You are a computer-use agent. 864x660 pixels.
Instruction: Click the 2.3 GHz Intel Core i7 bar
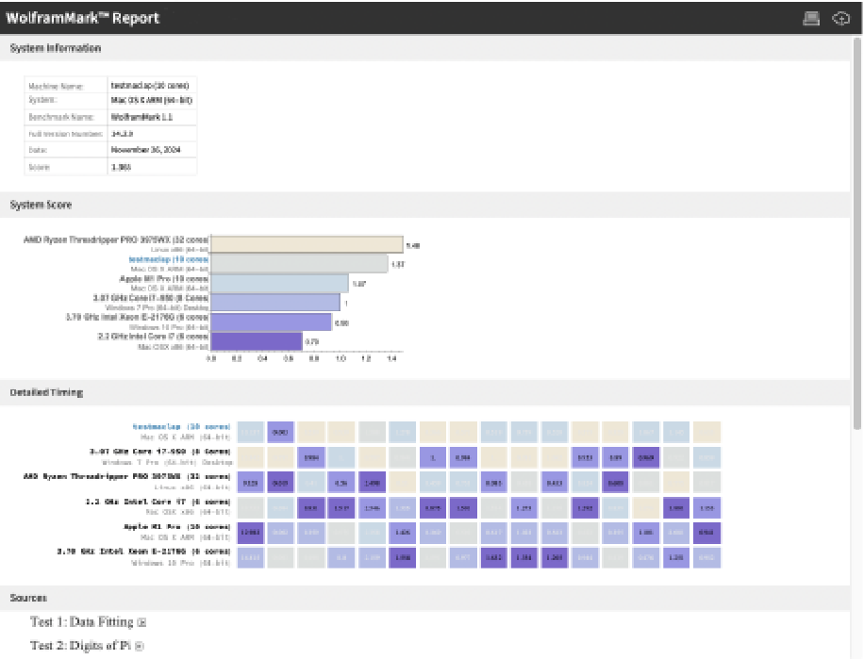pyautogui.click(x=257, y=341)
